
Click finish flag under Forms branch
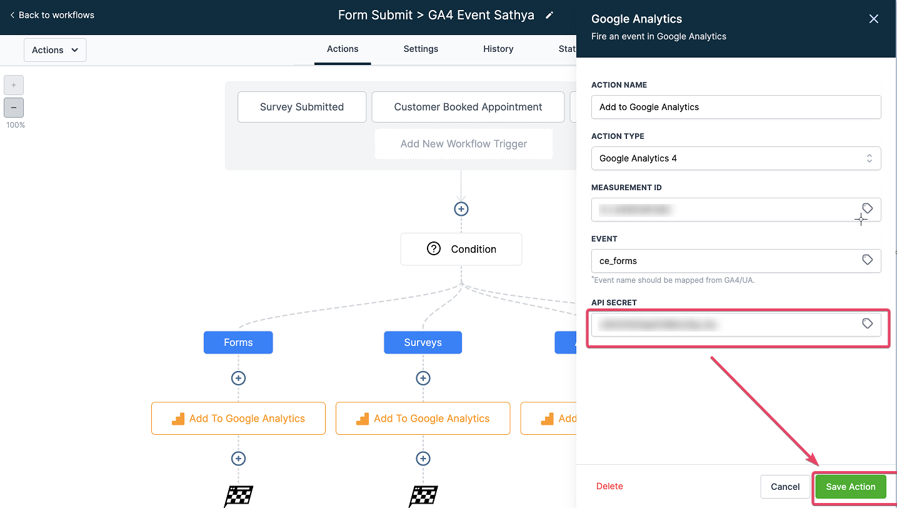[x=238, y=496]
